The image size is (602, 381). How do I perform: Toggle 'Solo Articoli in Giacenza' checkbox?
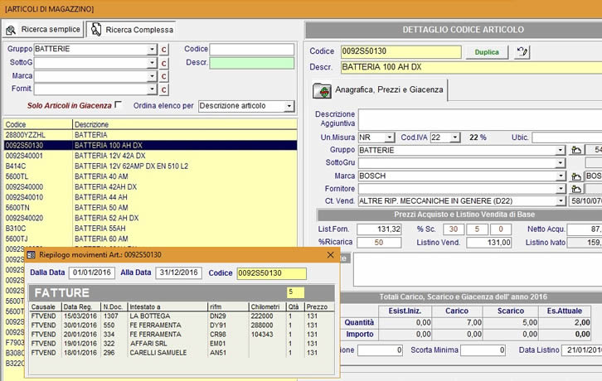[x=118, y=105]
